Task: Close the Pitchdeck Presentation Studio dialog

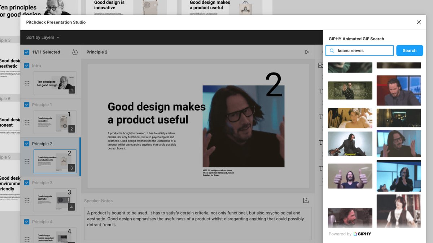Action: click(x=419, y=22)
